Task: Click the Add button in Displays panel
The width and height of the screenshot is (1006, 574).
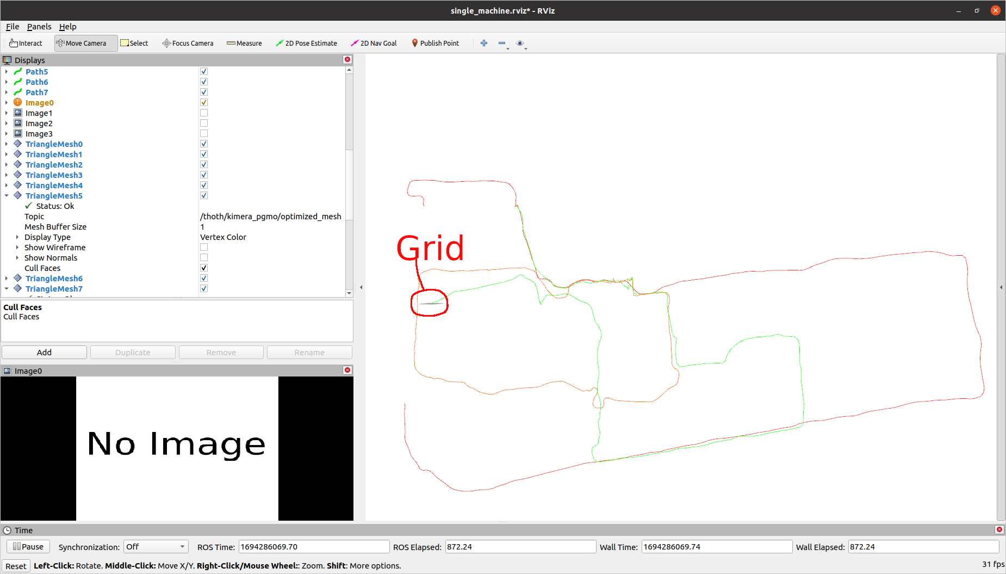Action: [x=44, y=352]
